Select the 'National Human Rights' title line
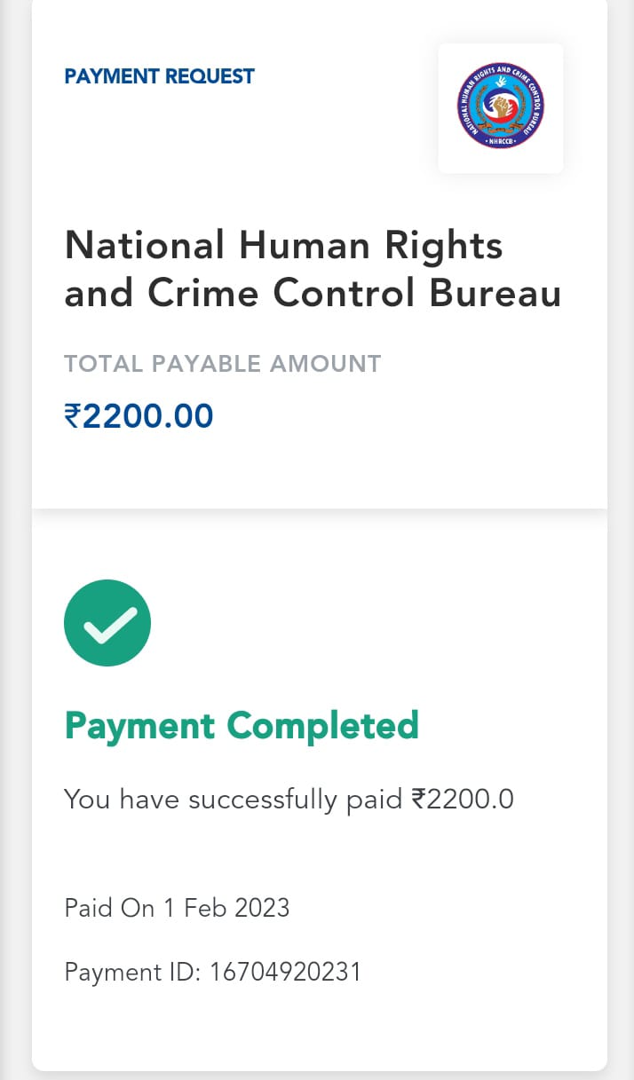Screen dimensions: 634x1080 coord(283,245)
